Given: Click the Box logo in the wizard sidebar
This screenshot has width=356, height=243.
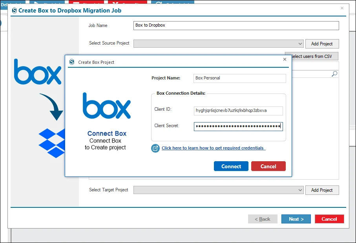Looking at the screenshot, I should (37, 72).
